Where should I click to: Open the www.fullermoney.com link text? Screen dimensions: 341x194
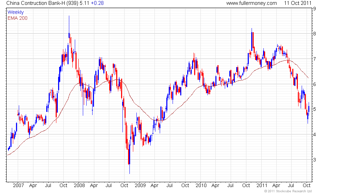point(251,3)
